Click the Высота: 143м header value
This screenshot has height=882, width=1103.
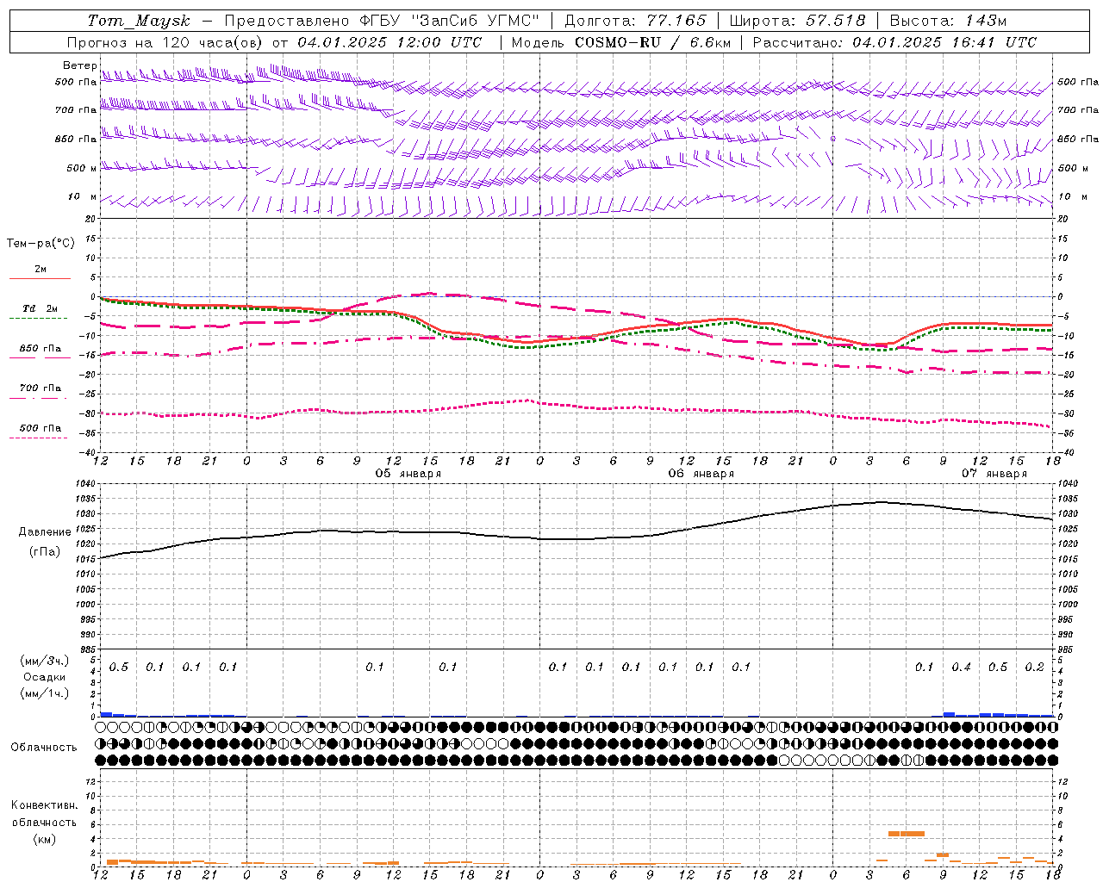point(948,21)
